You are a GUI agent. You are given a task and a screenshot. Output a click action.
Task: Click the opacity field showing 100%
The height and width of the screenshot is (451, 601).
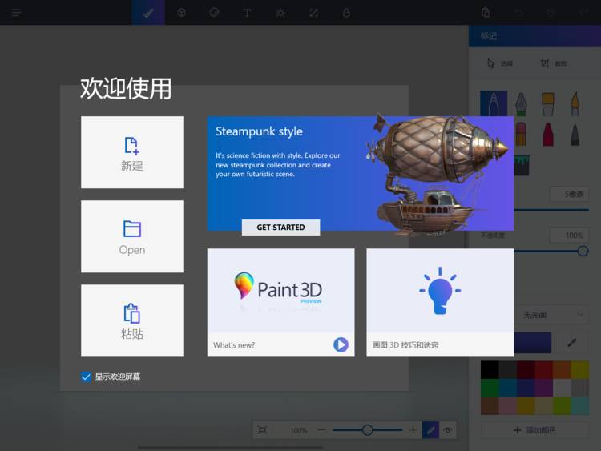pyautogui.click(x=569, y=235)
